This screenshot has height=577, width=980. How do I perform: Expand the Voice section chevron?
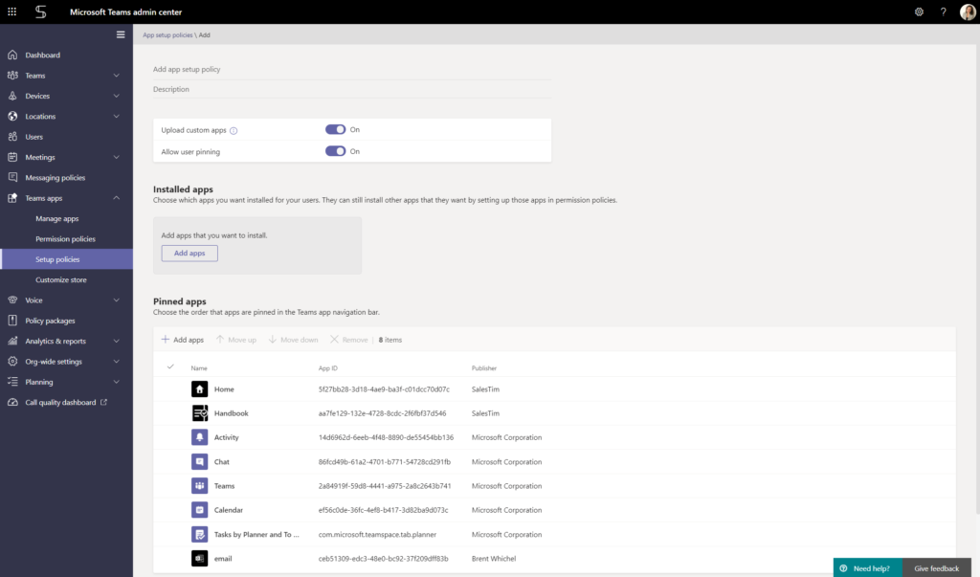[x=116, y=300]
